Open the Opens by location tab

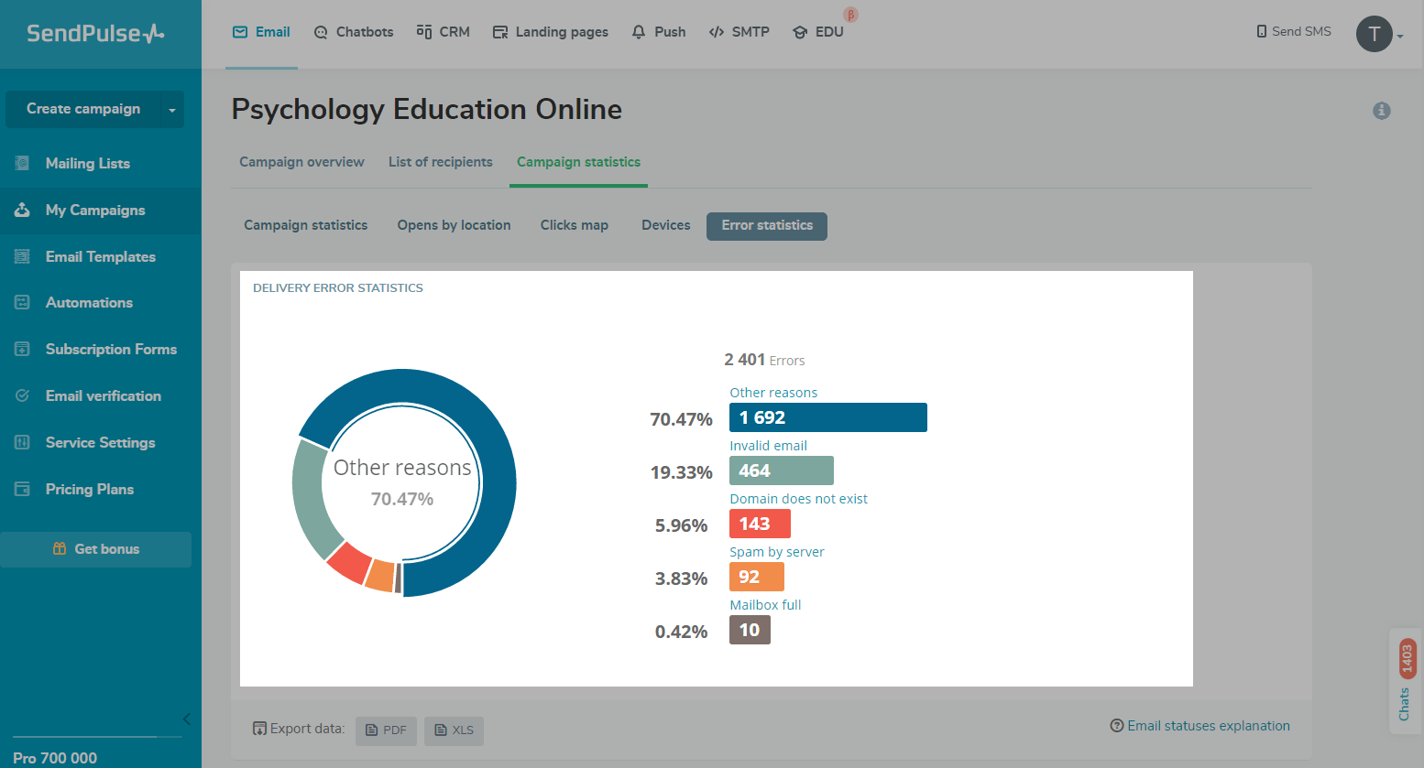[x=454, y=225]
